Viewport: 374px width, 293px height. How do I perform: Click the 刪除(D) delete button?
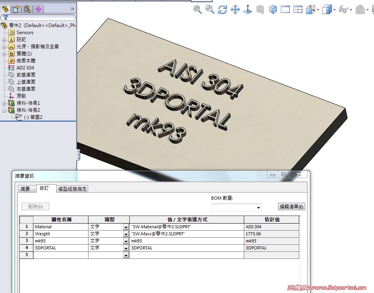pyautogui.click(x=35, y=206)
